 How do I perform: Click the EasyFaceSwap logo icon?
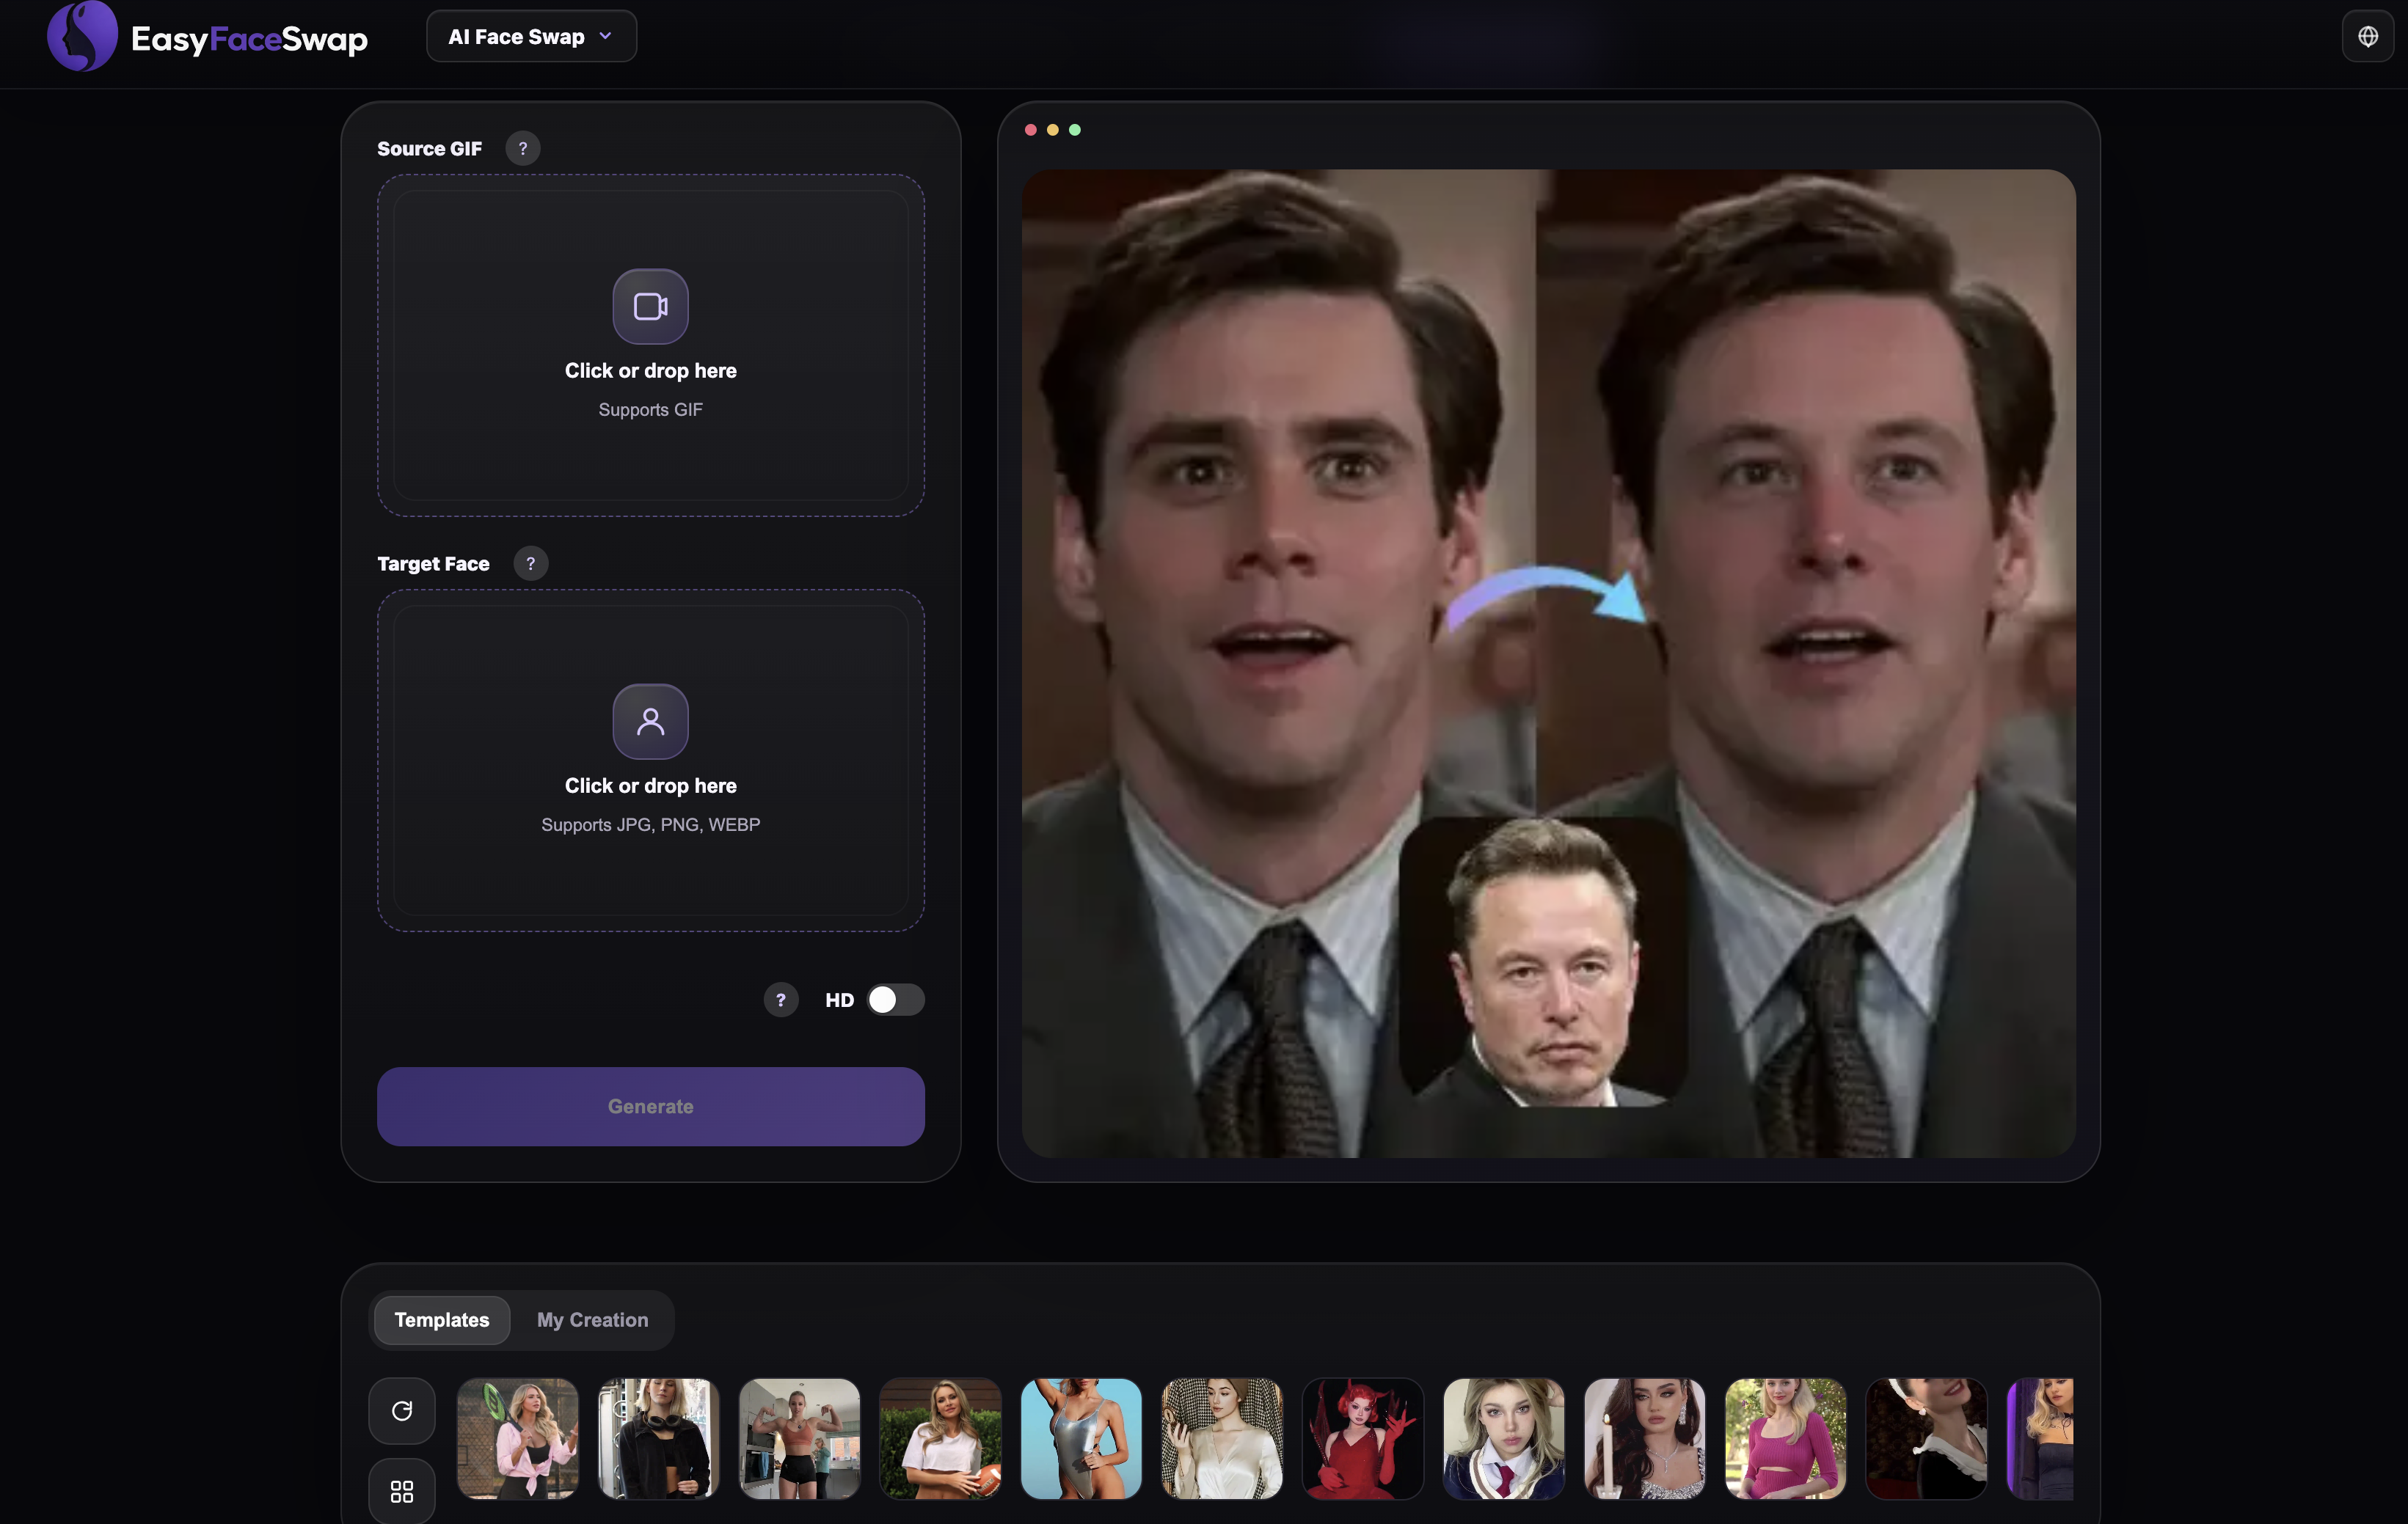point(82,37)
